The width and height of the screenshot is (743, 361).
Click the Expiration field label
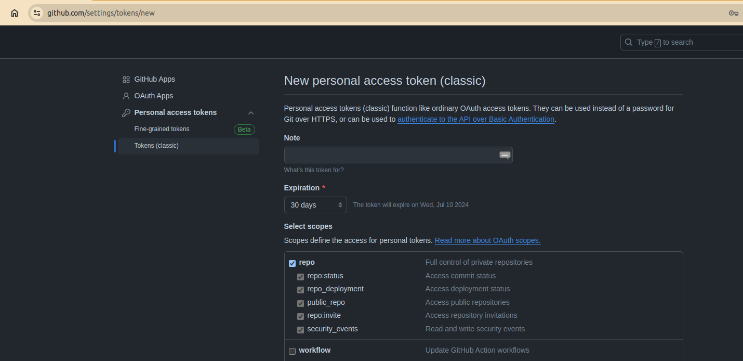click(301, 188)
